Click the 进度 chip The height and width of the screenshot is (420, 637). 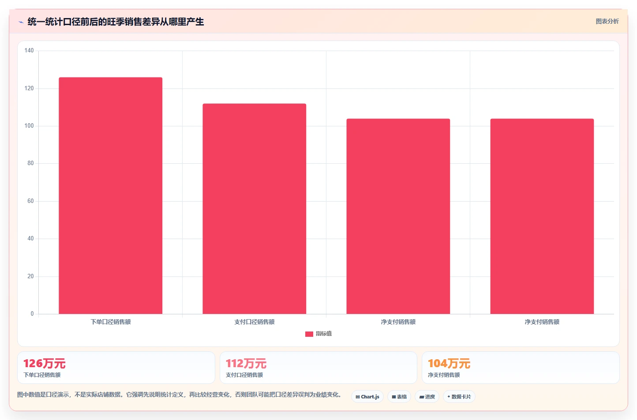tap(427, 397)
